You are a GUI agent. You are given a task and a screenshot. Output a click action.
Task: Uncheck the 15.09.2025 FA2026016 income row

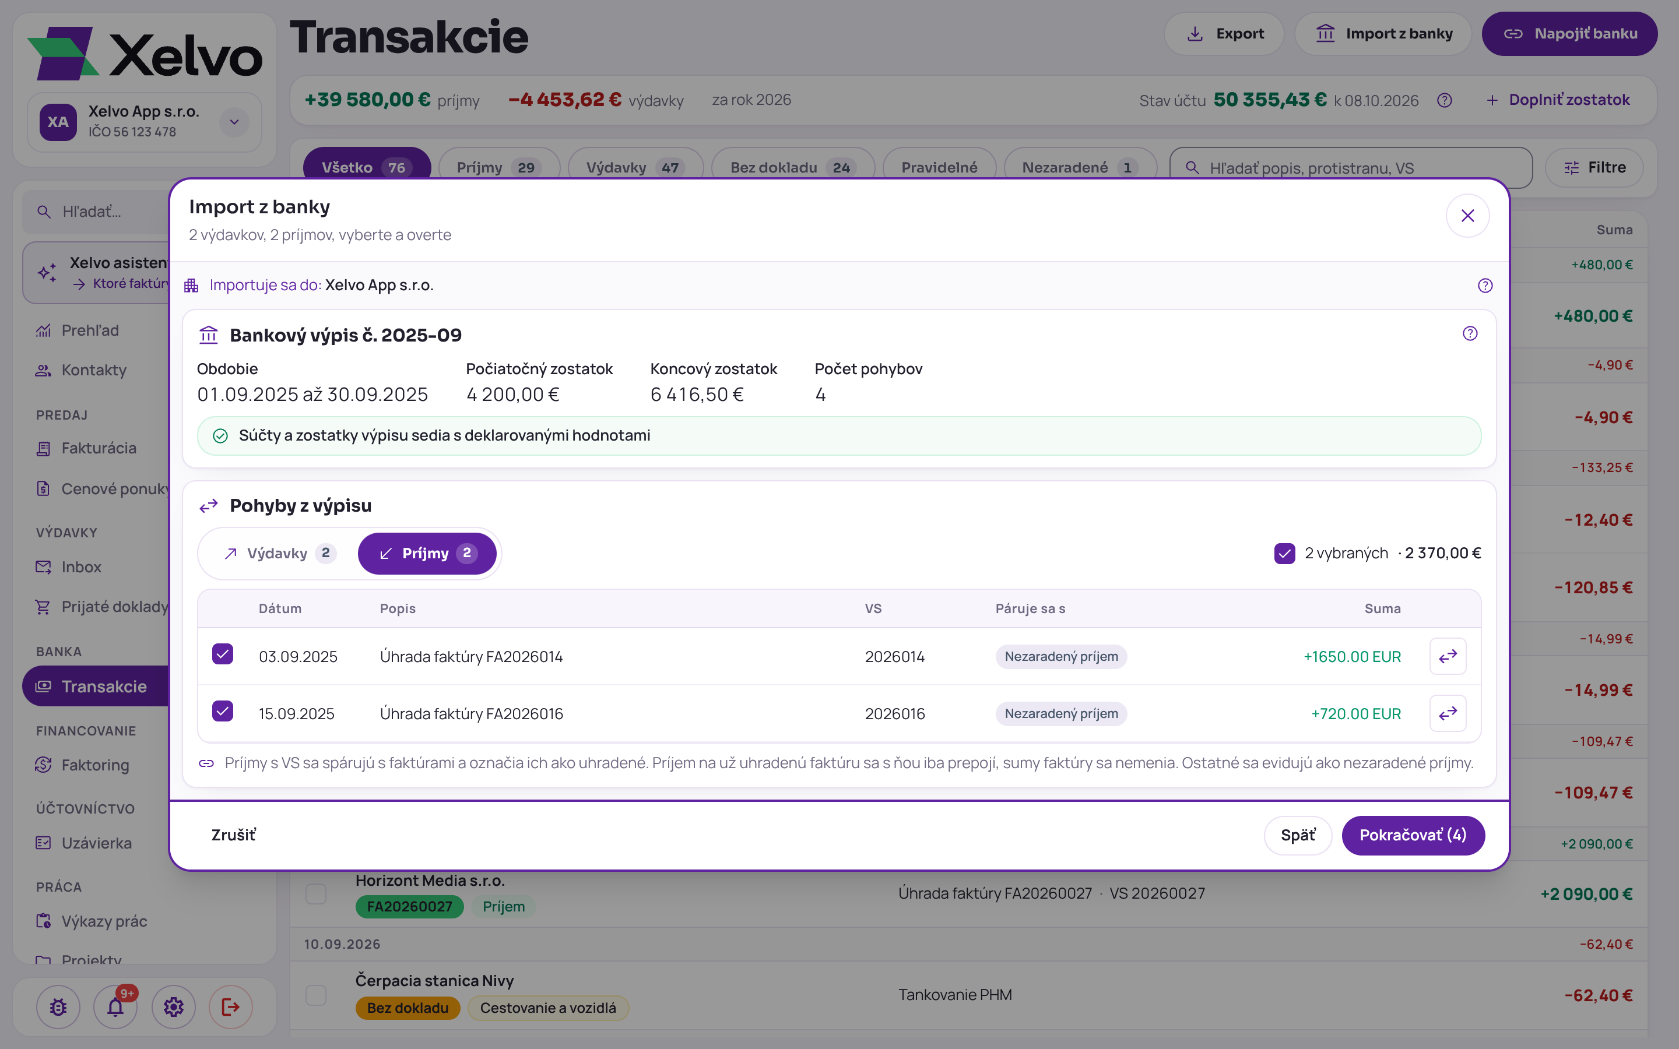223,711
